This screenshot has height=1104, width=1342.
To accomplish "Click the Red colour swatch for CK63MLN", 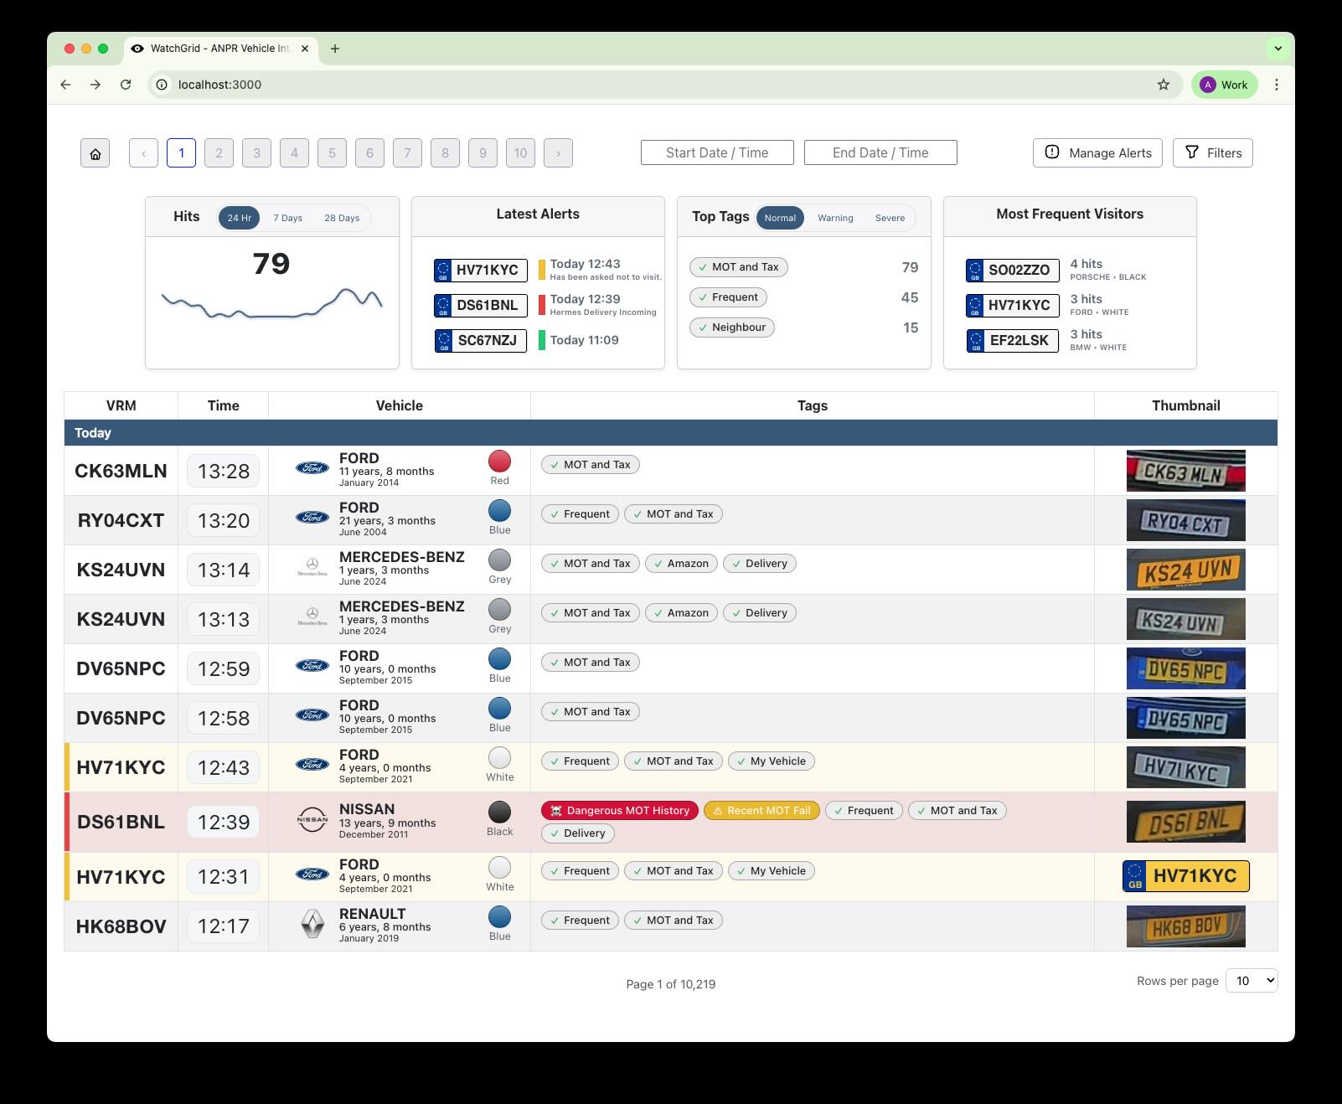I will pyautogui.click(x=499, y=462).
